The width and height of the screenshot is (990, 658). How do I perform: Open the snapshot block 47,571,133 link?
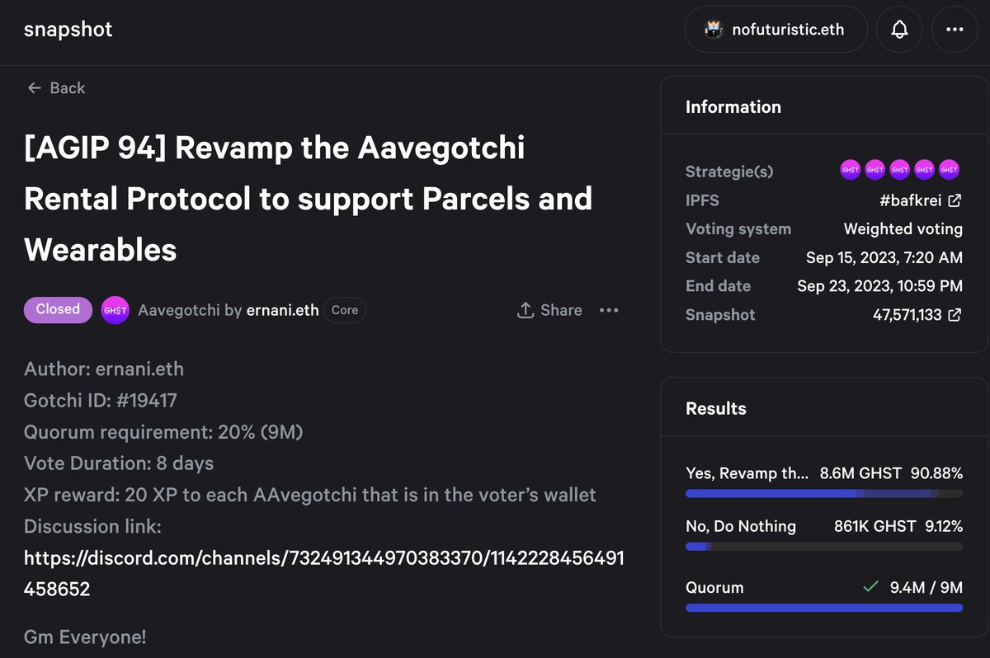(917, 314)
